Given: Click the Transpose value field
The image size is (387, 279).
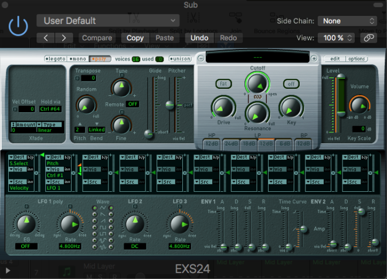Looking at the screenshot, I should coord(89,78).
